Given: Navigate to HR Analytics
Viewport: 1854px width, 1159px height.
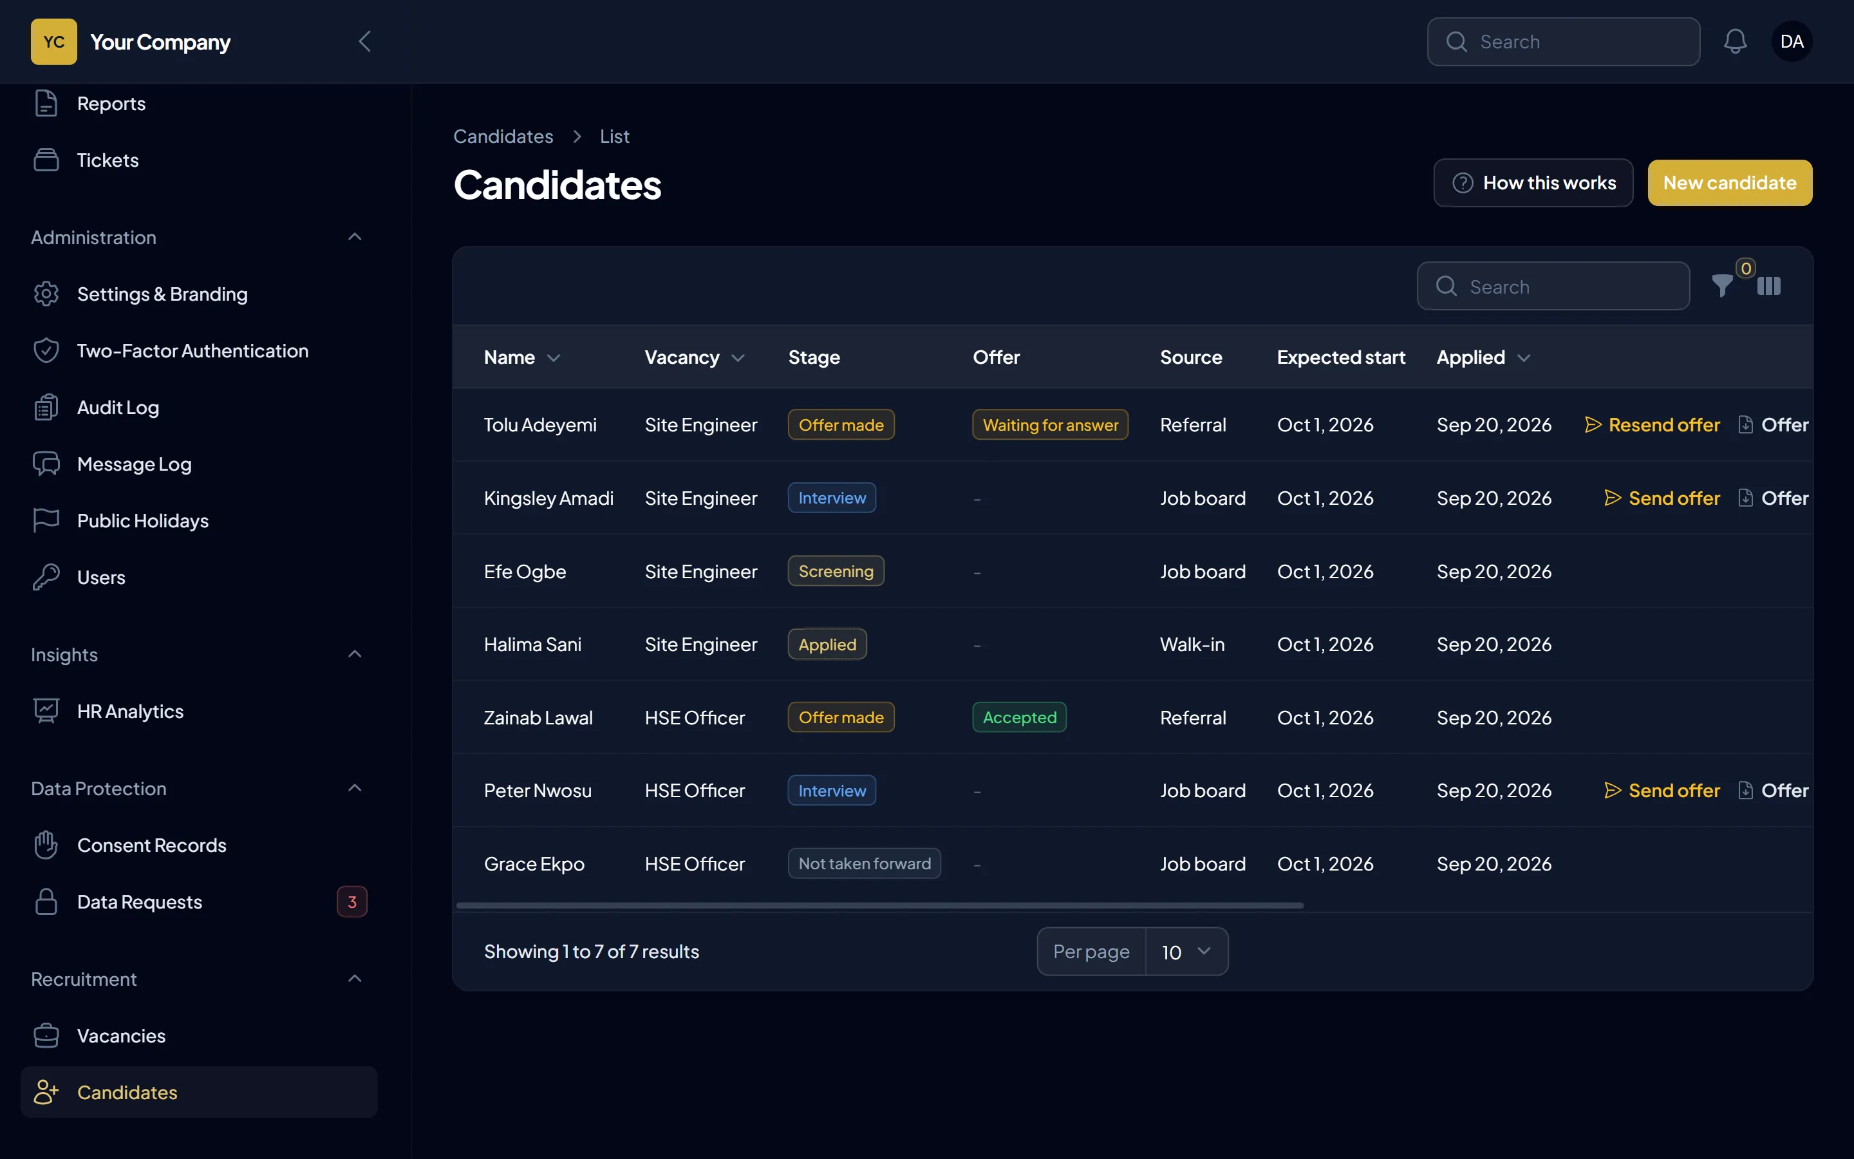Looking at the screenshot, I should (198, 711).
